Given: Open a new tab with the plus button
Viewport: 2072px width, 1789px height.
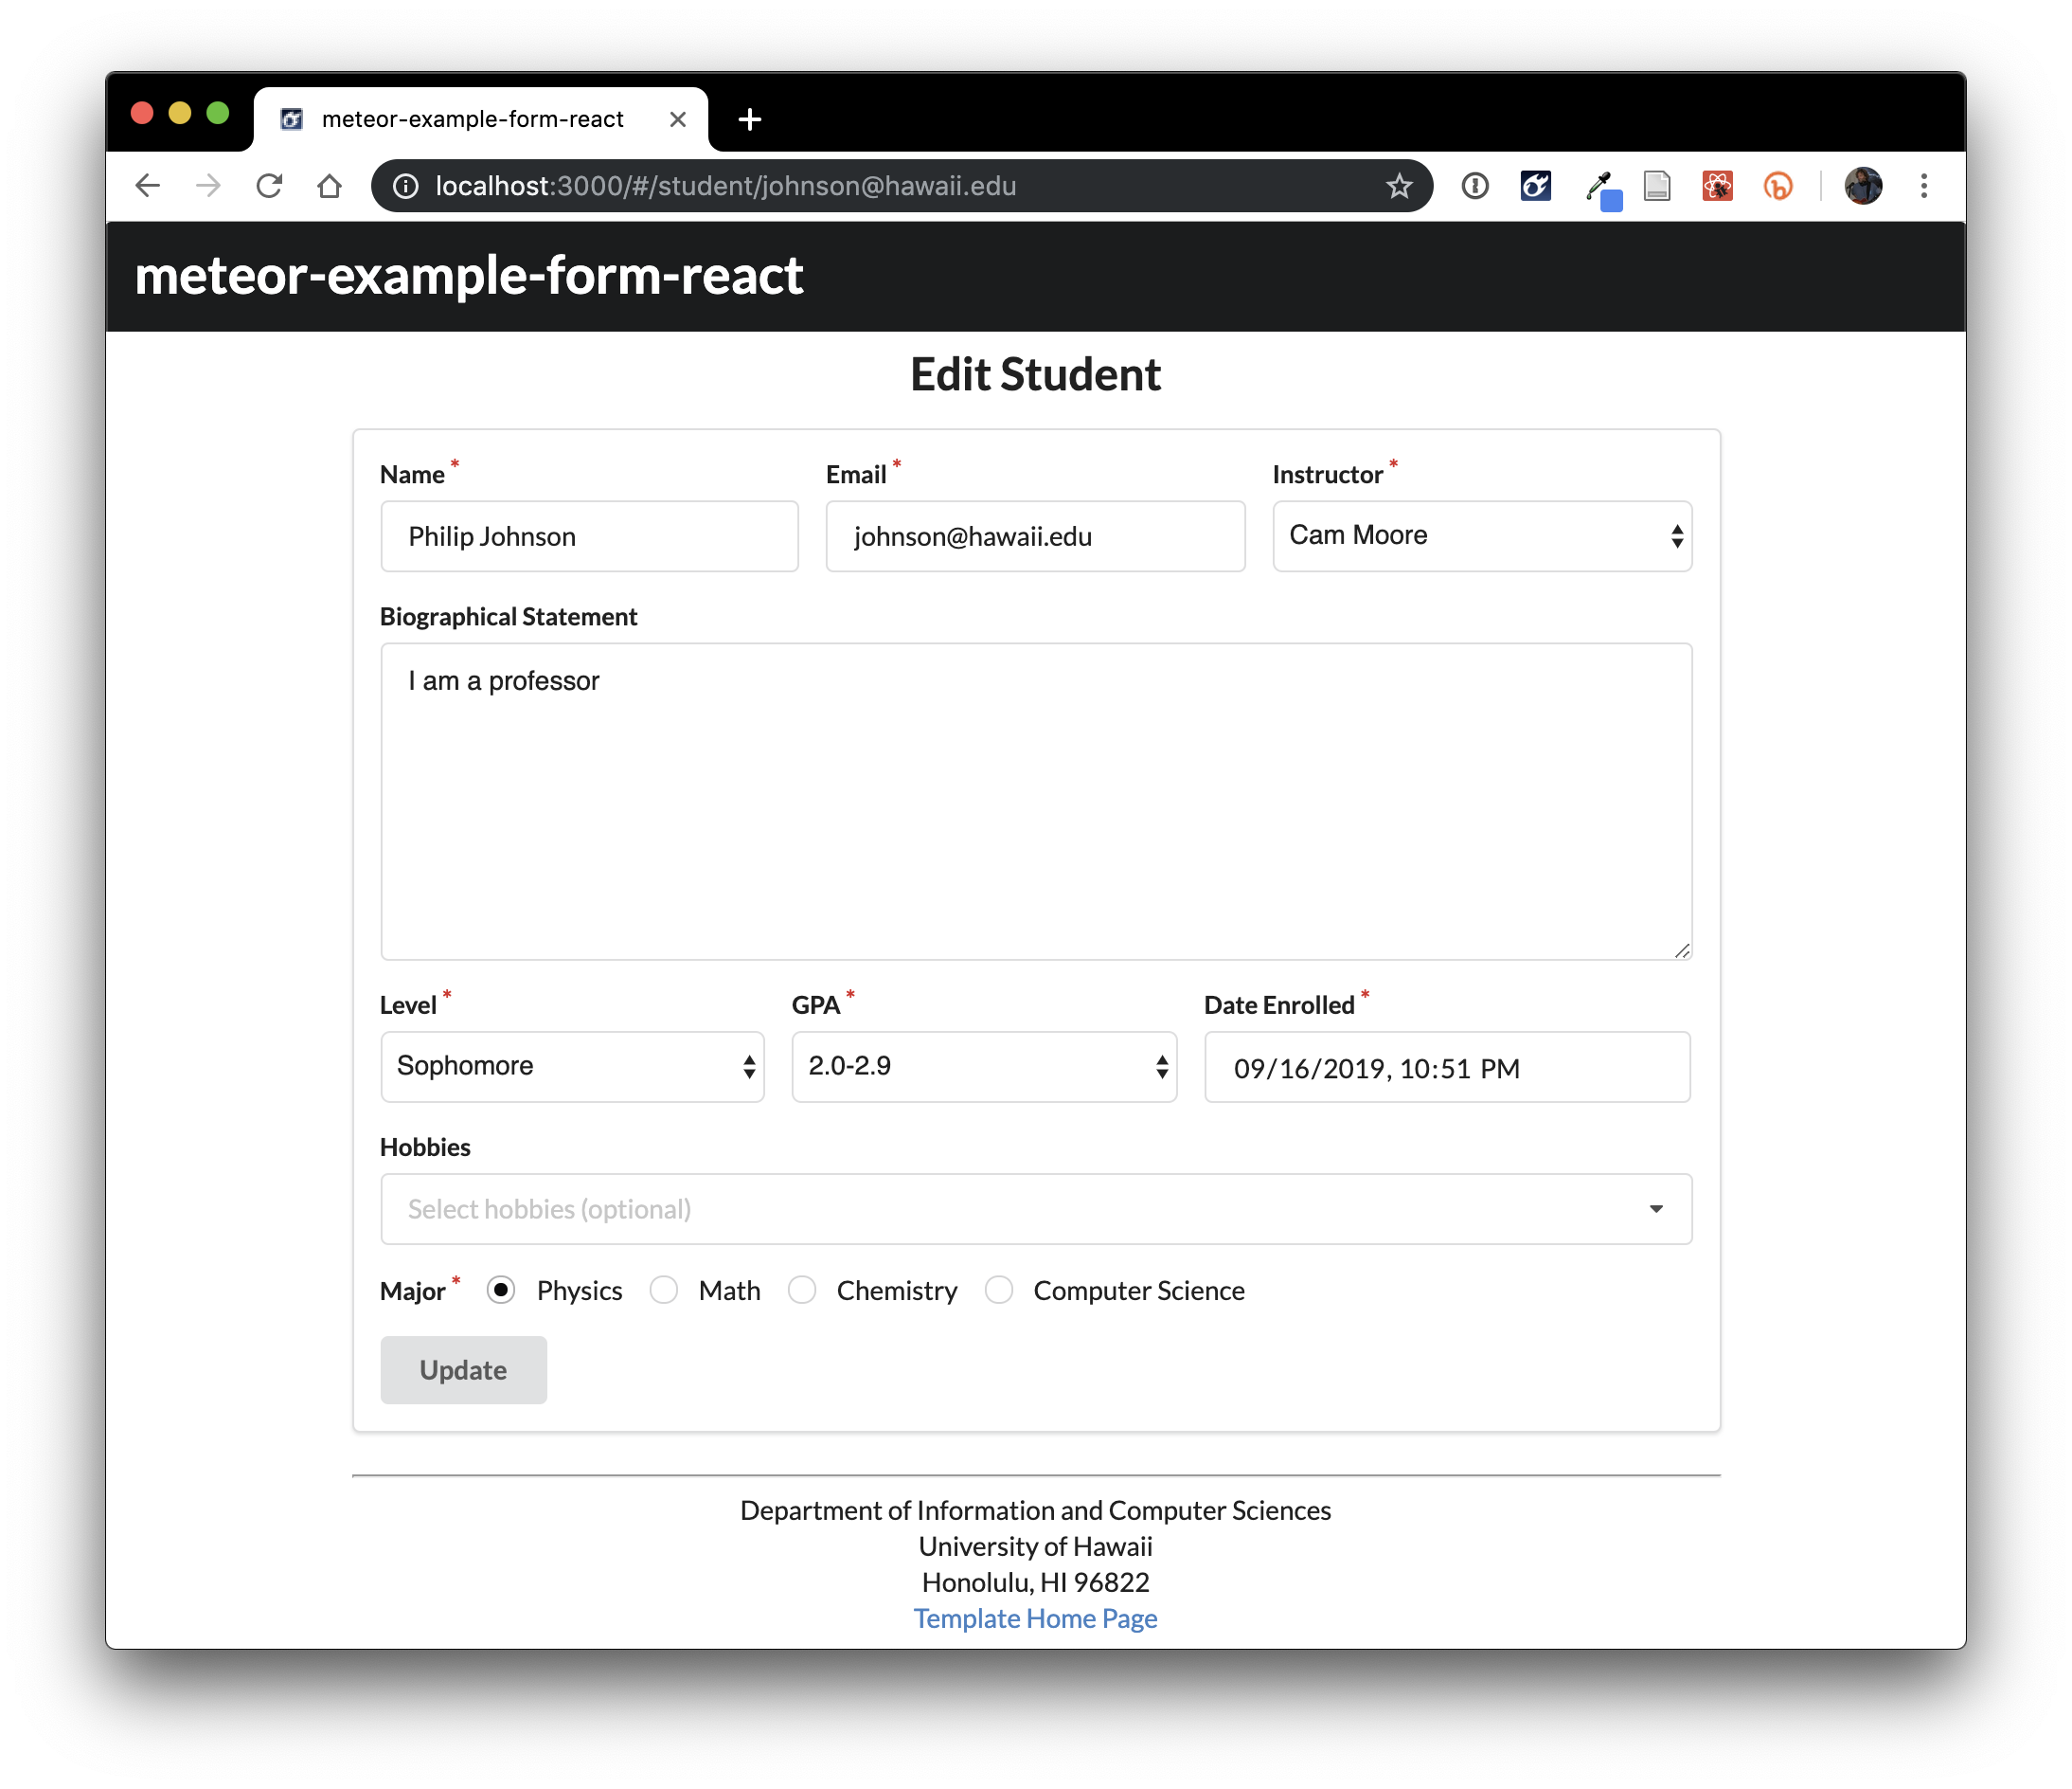Looking at the screenshot, I should [749, 120].
